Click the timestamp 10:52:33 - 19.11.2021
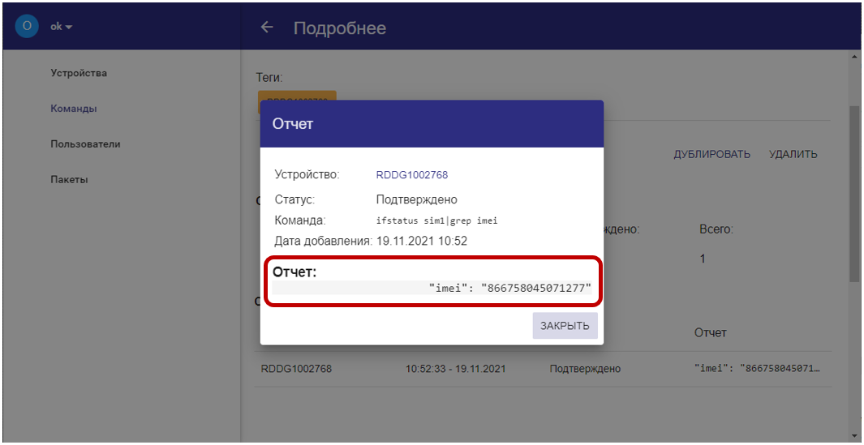The image size is (864, 445). 456,369
